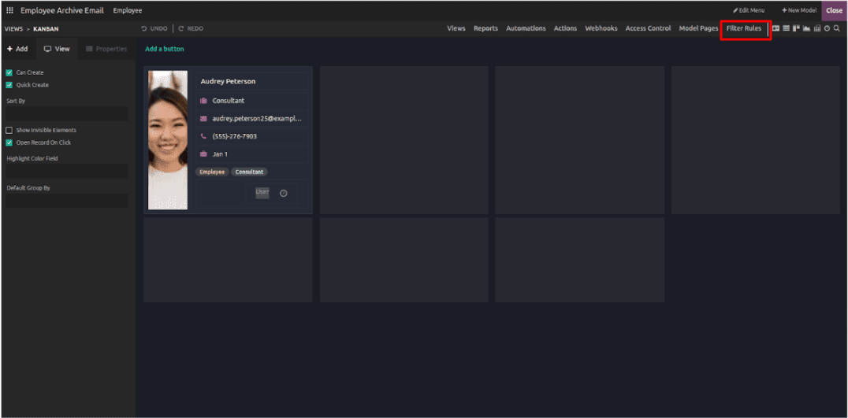Viewport: 848px width, 418px height.
Task: Select the envelope icon beside the email
Action: pyautogui.click(x=203, y=119)
